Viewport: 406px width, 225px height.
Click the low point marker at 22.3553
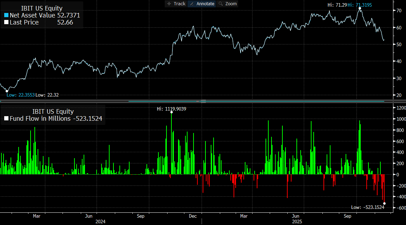click(7, 91)
